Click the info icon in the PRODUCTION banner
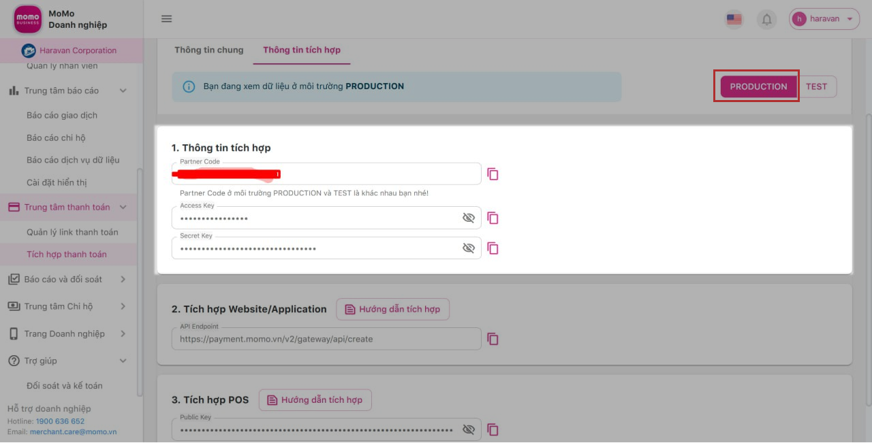The image size is (872, 443). (189, 86)
